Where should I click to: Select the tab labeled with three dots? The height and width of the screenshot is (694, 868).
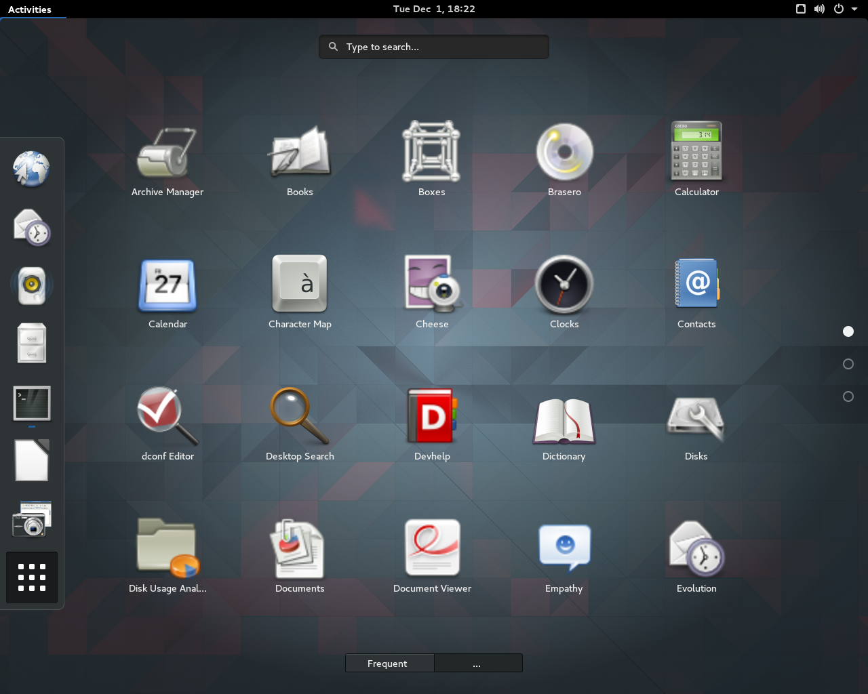tap(478, 663)
